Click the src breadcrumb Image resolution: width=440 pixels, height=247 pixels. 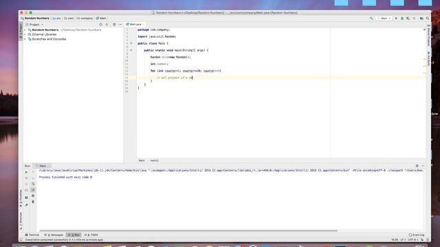tap(56, 19)
